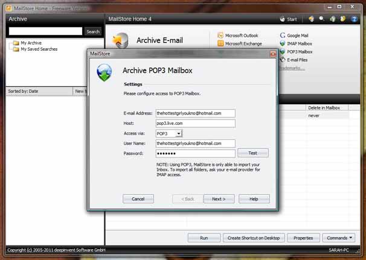The width and height of the screenshot is (366, 260).
Task: Close the MailStore POP3 dialog
Action: [273, 54]
